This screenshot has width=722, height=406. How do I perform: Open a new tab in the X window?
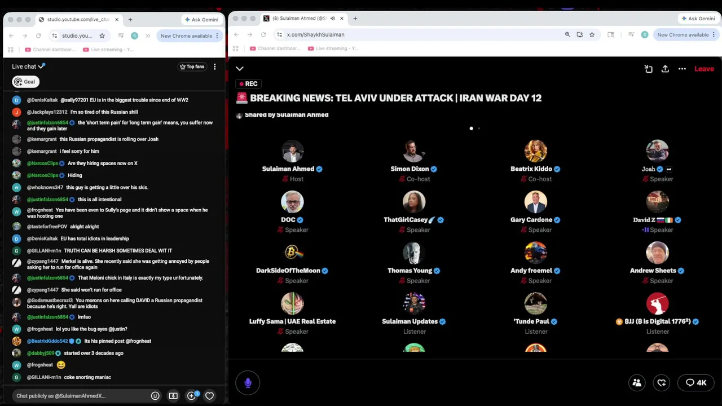point(355,19)
